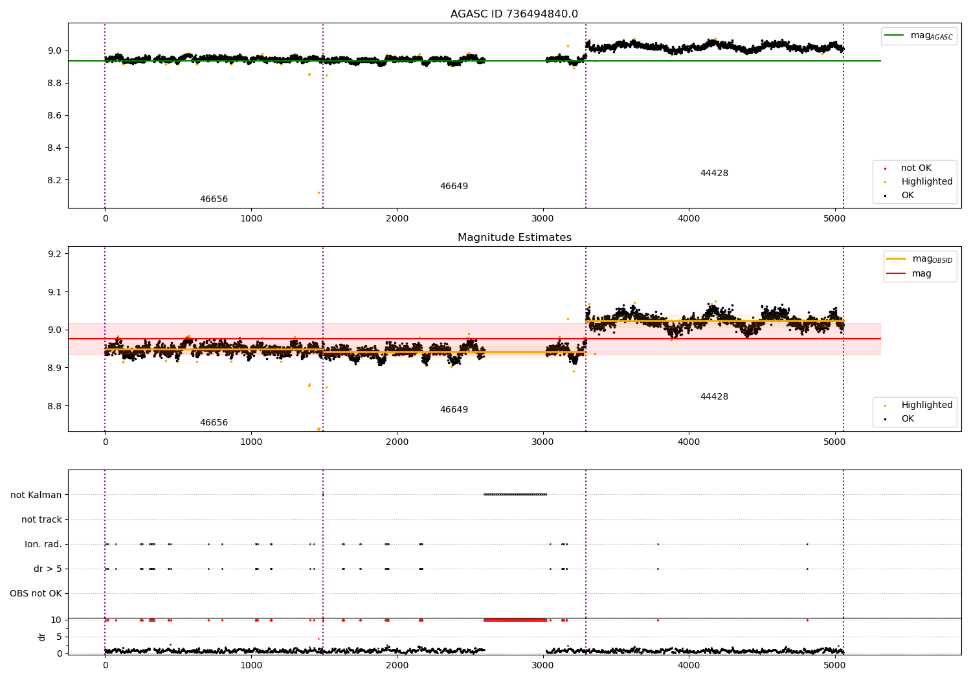Click y-tick 5 on the dr axis
This screenshot has width=971, height=680.
tap(59, 637)
